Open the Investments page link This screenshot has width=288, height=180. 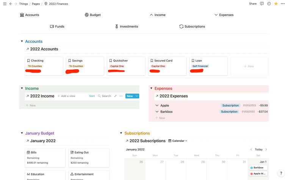pos(126,27)
